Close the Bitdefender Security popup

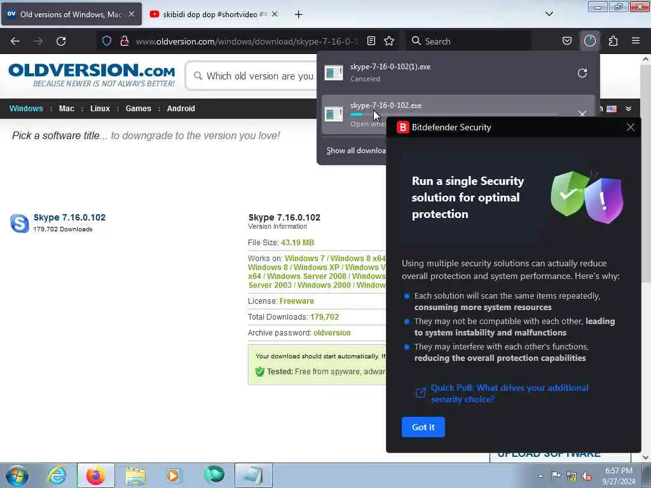630,127
